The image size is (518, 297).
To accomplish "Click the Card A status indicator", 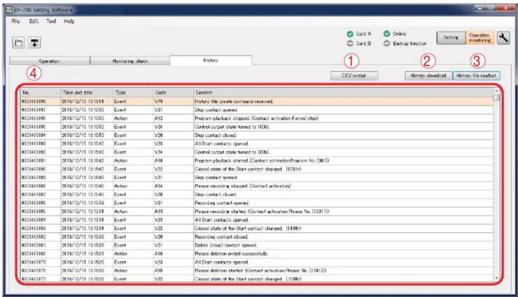I will point(359,34).
